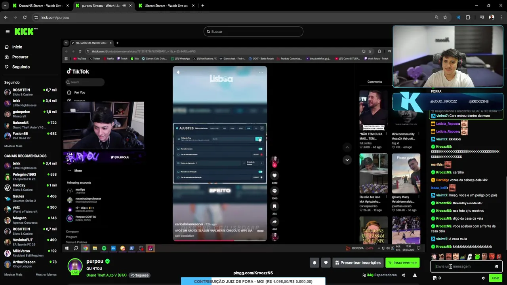
Task: Click the Chrome back arrow
Action: pos(6,17)
